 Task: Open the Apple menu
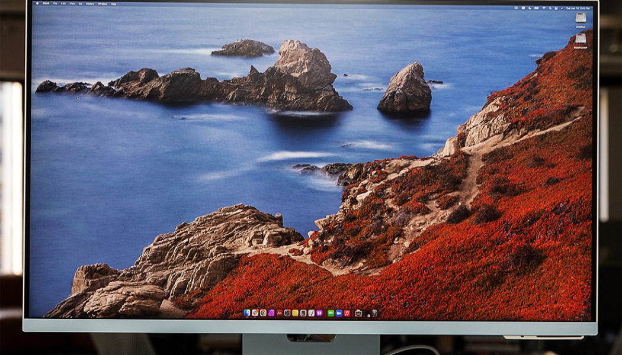click(x=37, y=5)
